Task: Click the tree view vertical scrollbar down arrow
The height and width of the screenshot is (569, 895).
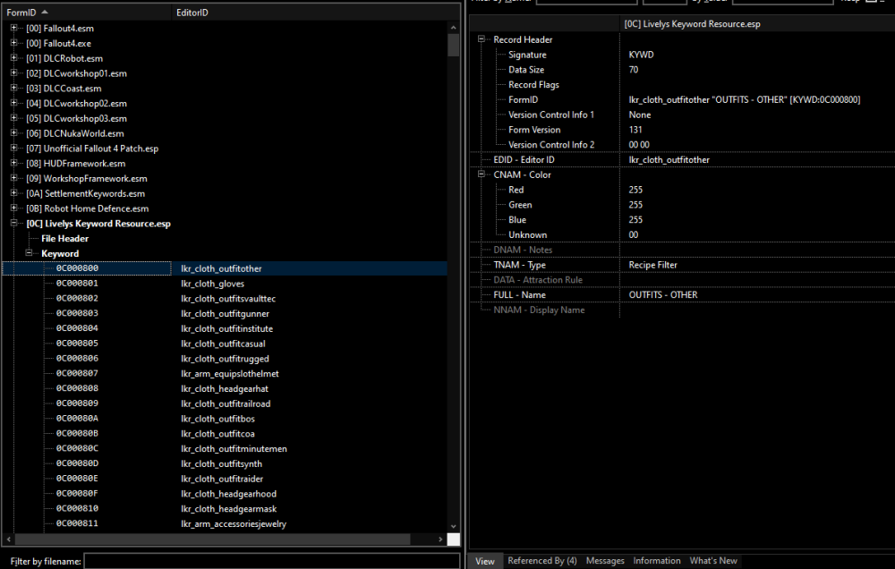Action: (x=453, y=526)
